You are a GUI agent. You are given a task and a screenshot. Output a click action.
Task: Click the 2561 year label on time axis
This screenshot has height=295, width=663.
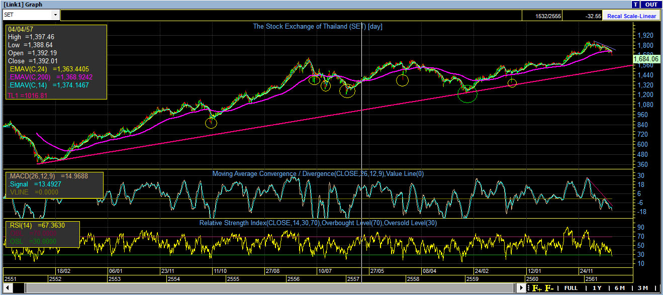[591, 279]
